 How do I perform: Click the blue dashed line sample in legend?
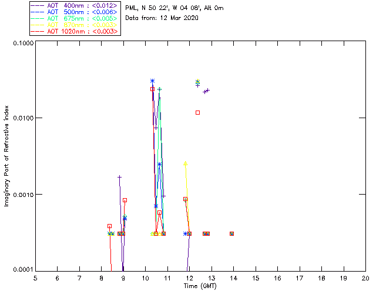[x=38, y=12]
